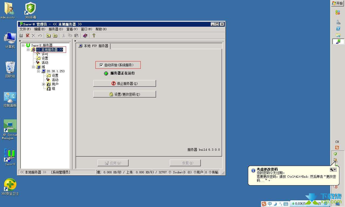
Task: Click the 应用(A) button
Action: tap(113, 163)
